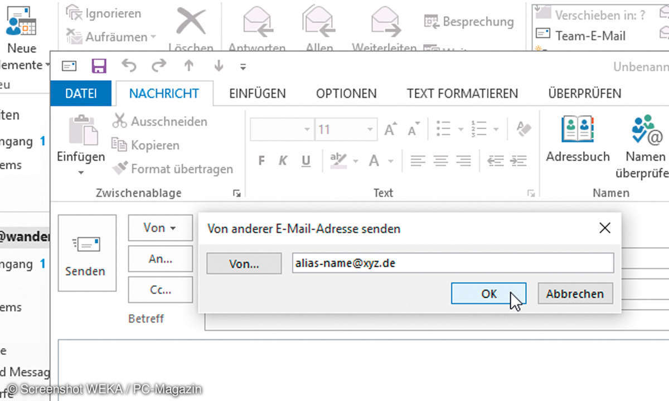Toggle underline (U) formatting
The image size is (669, 401).
tap(306, 162)
